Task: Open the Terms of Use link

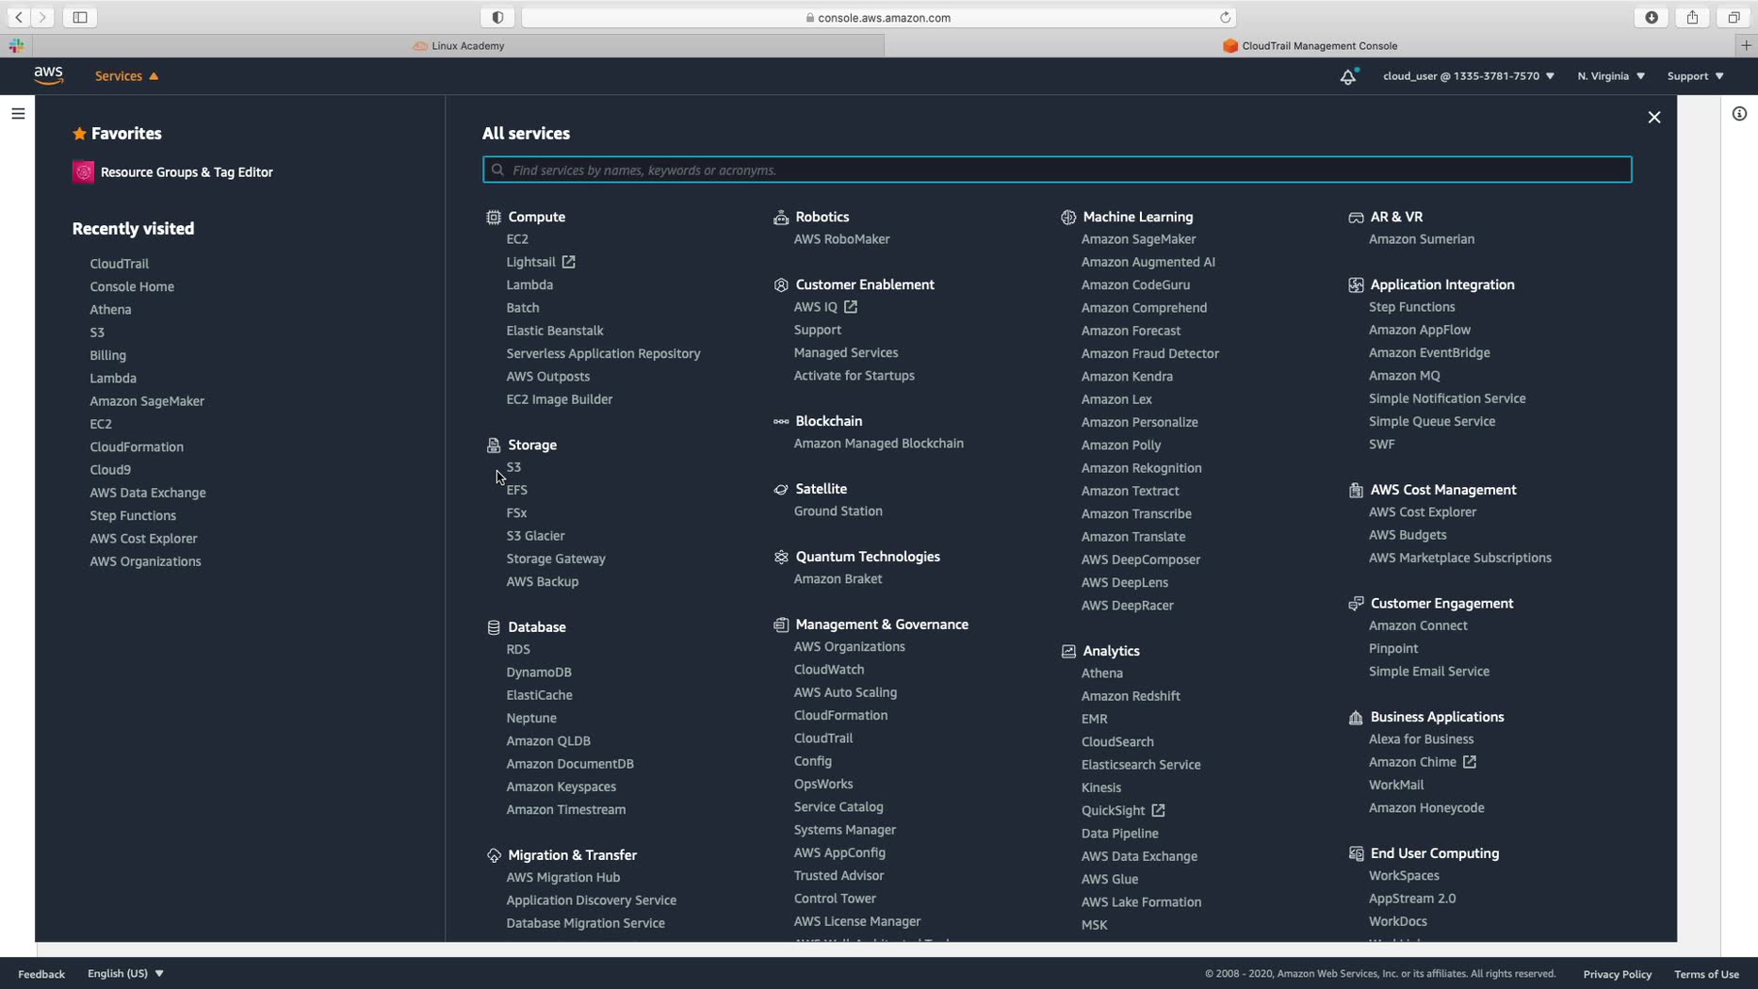Action: coord(1706,974)
